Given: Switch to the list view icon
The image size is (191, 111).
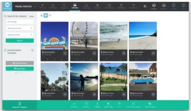Looking at the screenshot, I should click(50, 15).
